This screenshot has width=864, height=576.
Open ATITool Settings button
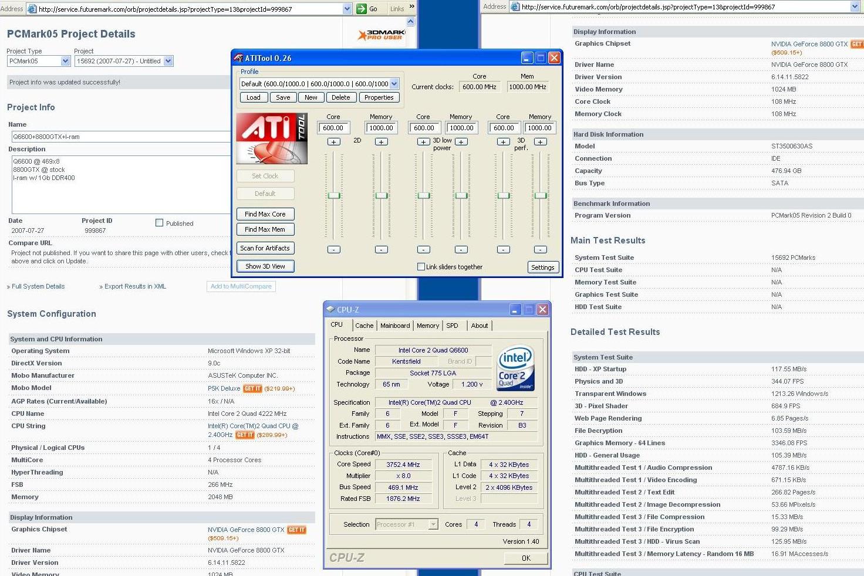point(543,267)
